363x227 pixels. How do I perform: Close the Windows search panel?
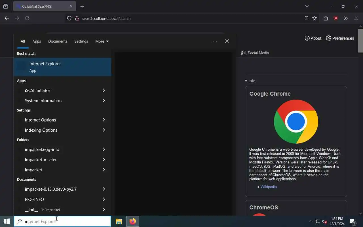227,41
